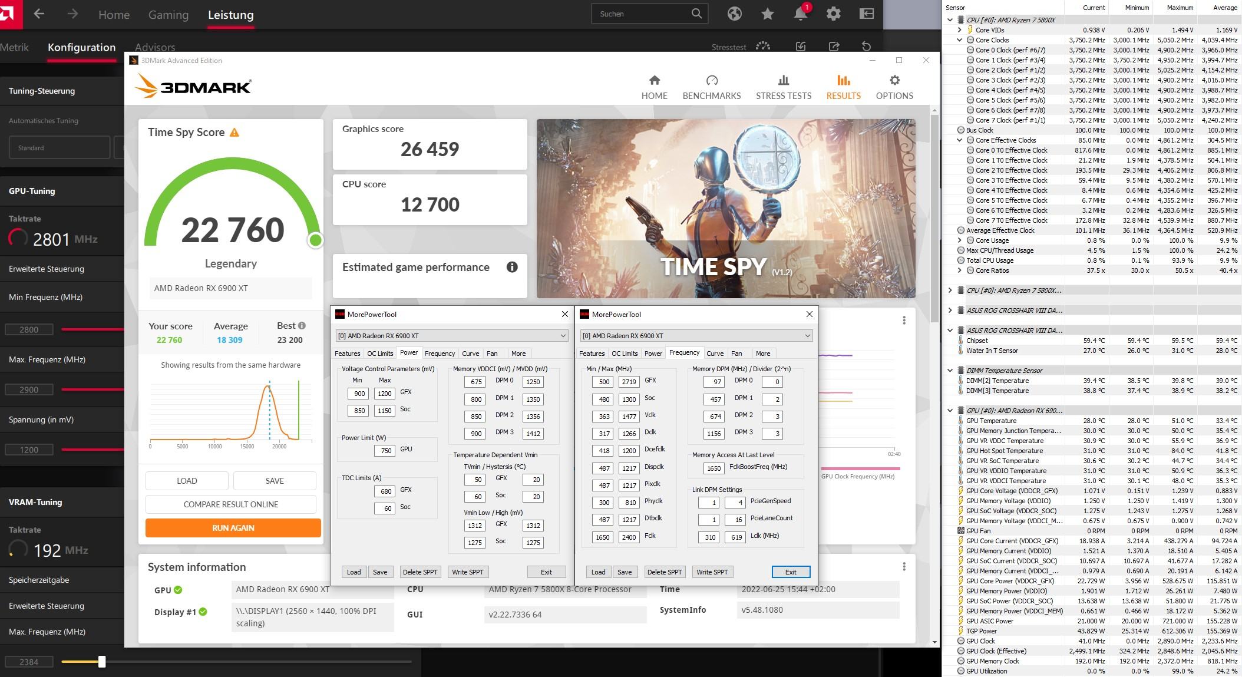Screen dimensions: 1242x677
Task: Click the Max. Frequenz 2900 value box
Action: pyautogui.click(x=29, y=389)
